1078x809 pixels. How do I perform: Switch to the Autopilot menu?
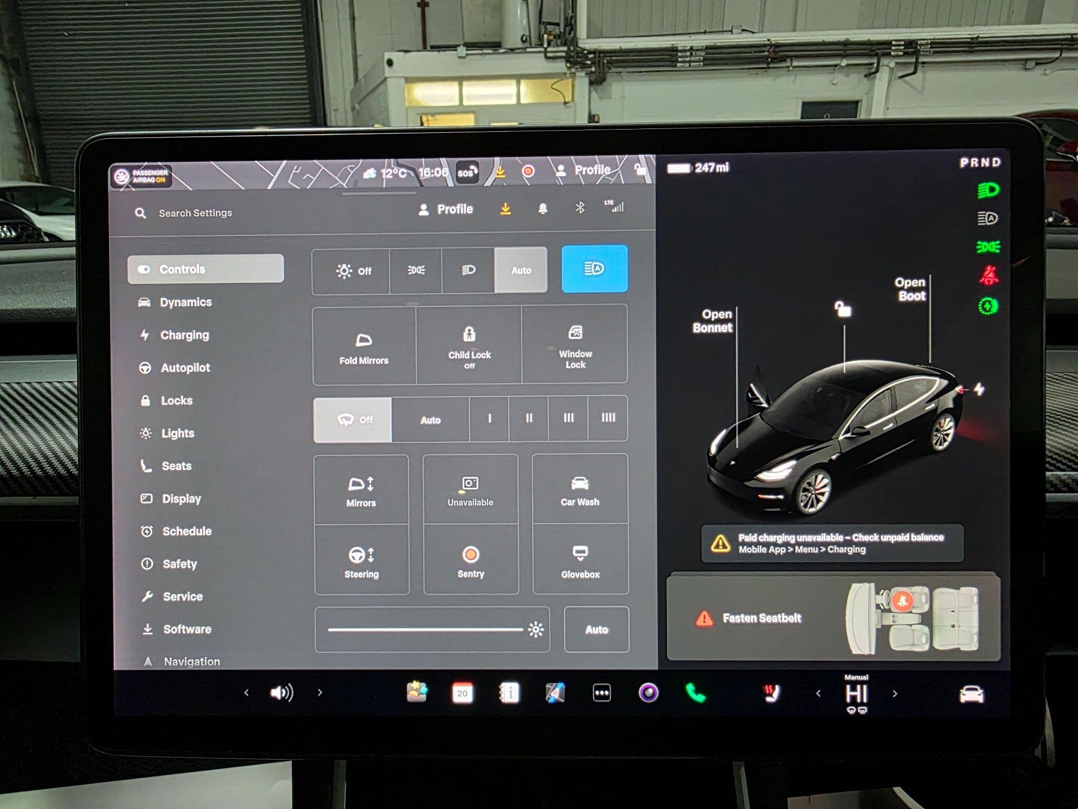tap(185, 368)
